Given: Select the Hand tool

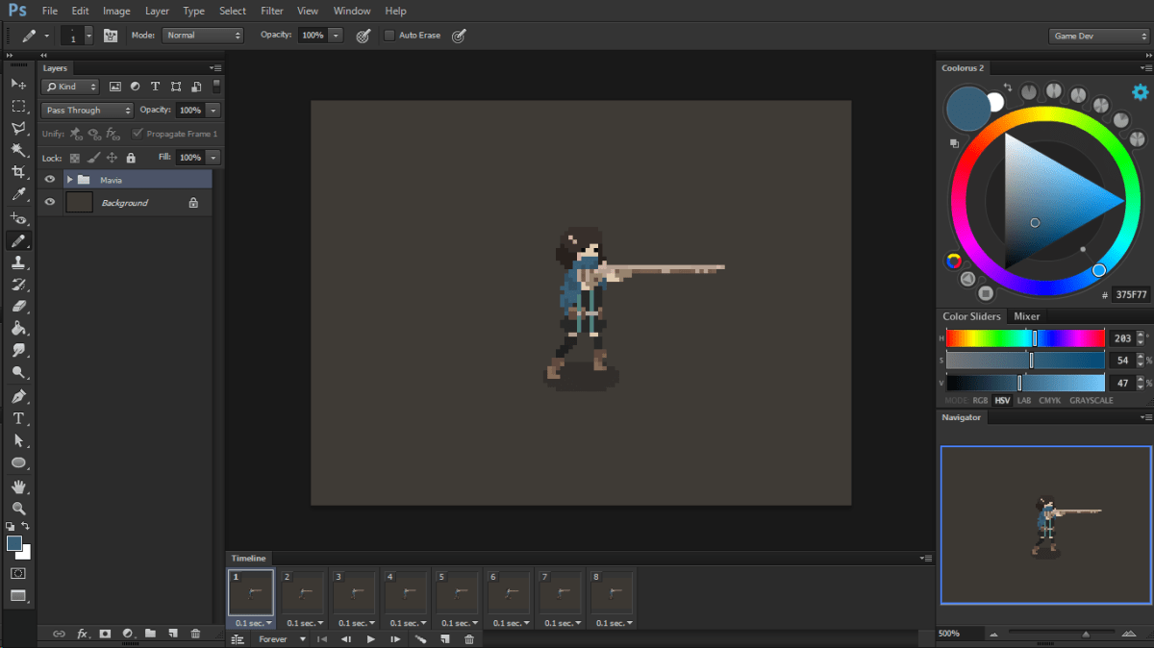Looking at the screenshot, I should [x=18, y=486].
